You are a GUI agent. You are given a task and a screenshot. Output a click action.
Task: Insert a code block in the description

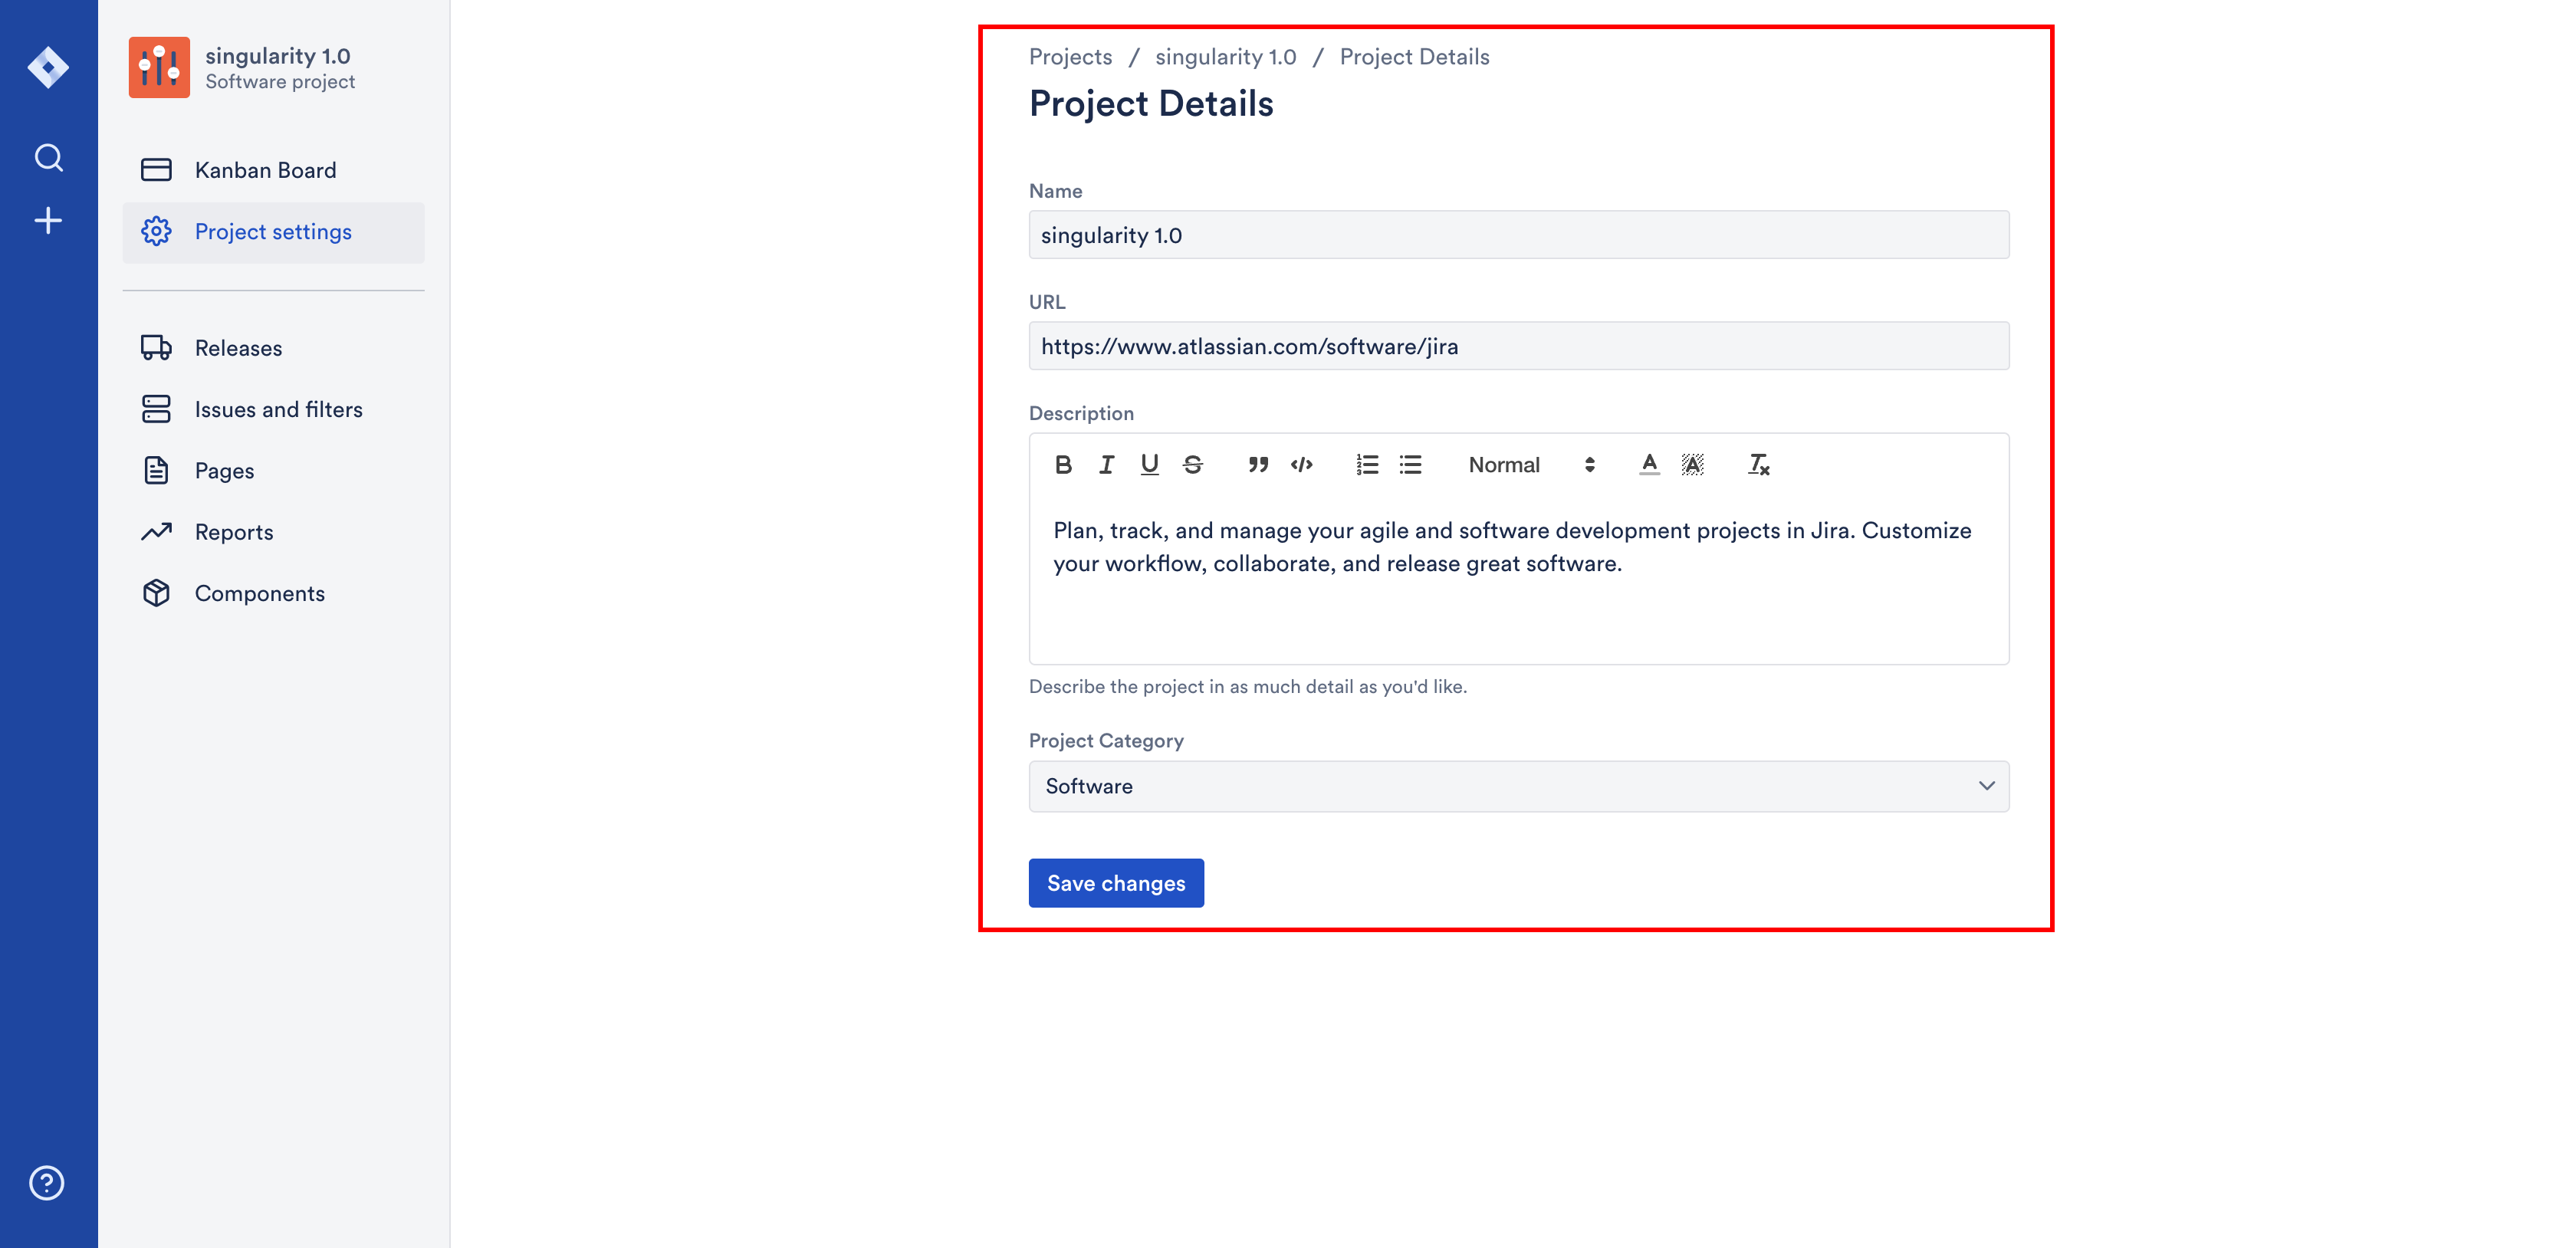[1301, 465]
